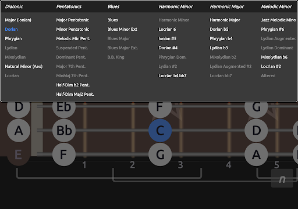Pick Blues Minor Ext scale
The height and width of the screenshot is (209, 298).
point(122,29)
